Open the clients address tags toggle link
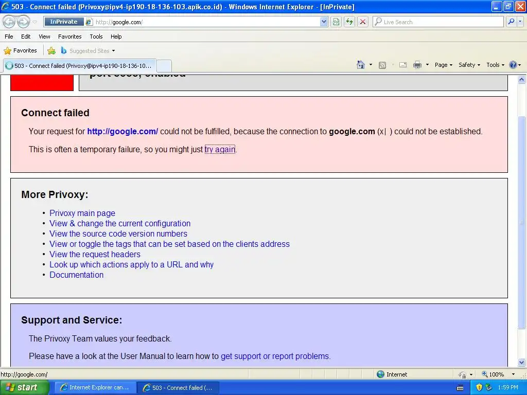 pos(169,244)
